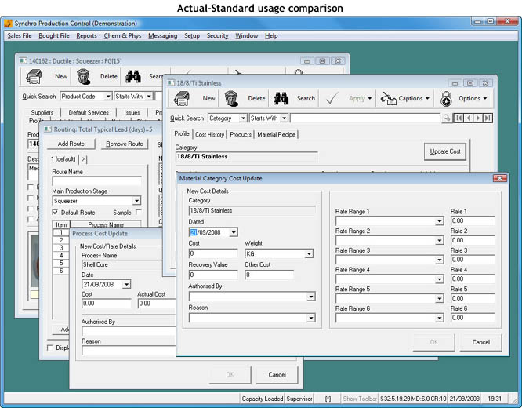This screenshot has height=408, width=522.
Task: Click binoculars icon in 140162 Ductile window
Action: pyautogui.click(x=133, y=77)
